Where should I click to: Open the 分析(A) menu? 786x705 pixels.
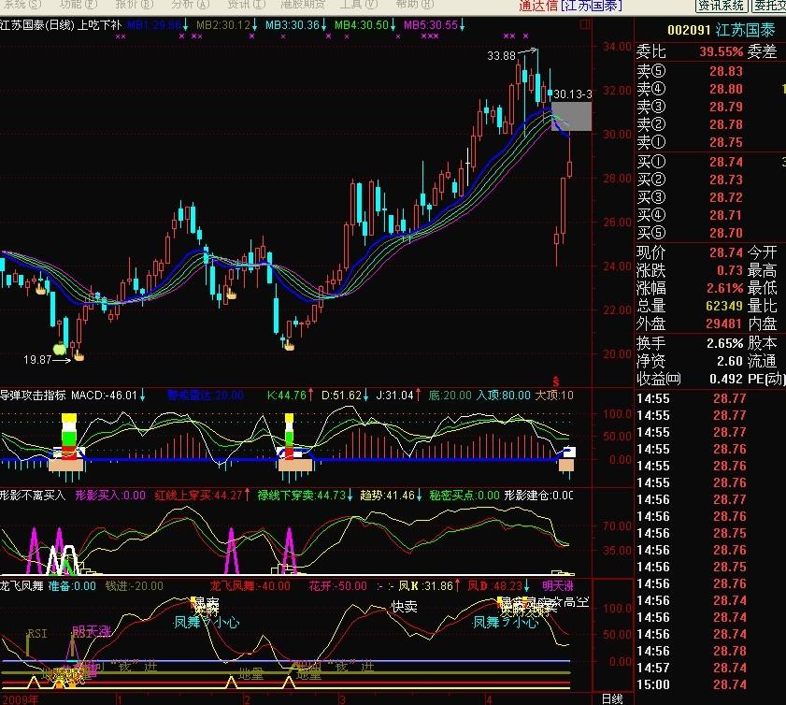point(190,4)
